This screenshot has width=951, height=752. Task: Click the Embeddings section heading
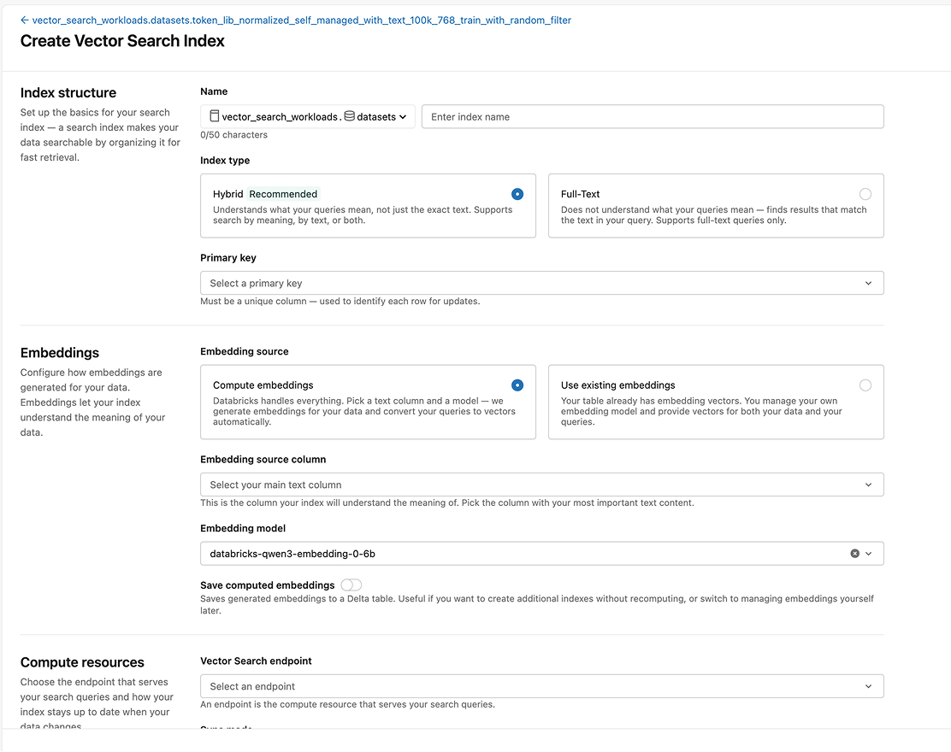click(x=60, y=353)
